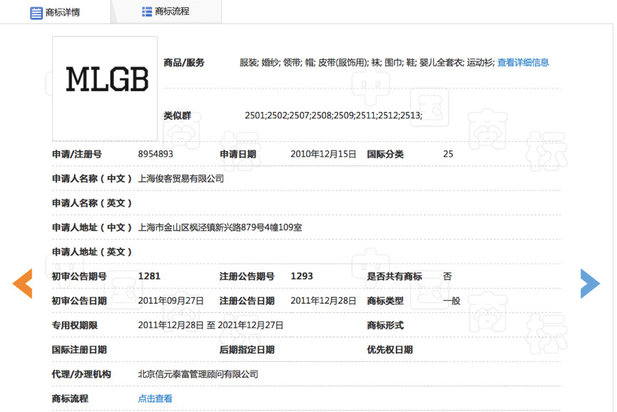Select registration number 8954893

pyautogui.click(x=155, y=154)
